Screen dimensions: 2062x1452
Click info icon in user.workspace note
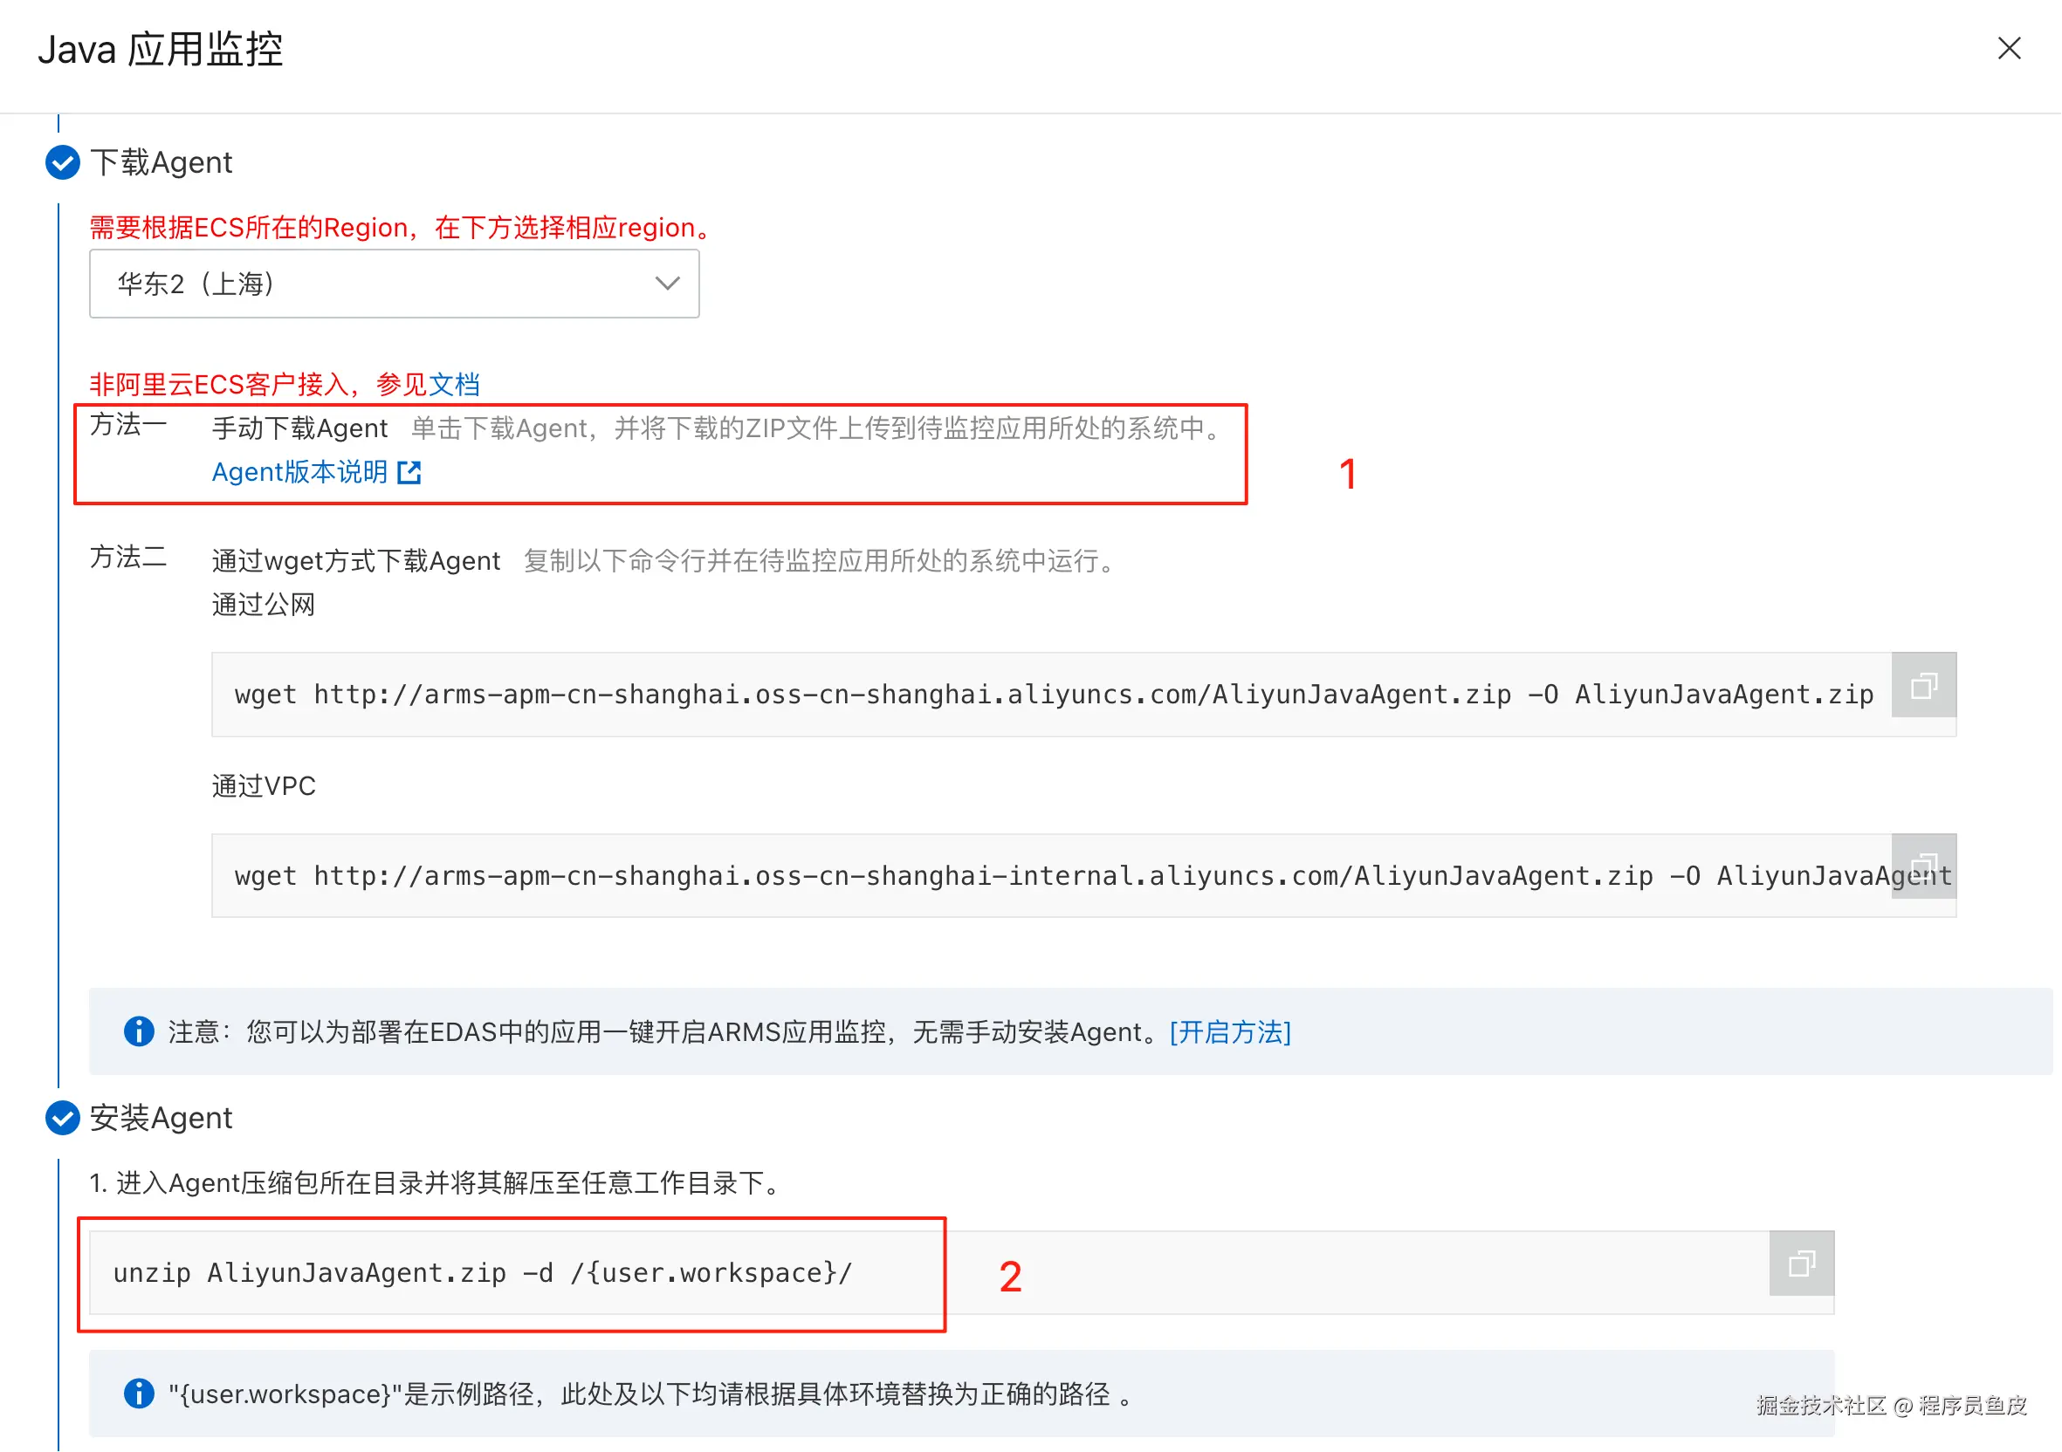click(138, 1394)
